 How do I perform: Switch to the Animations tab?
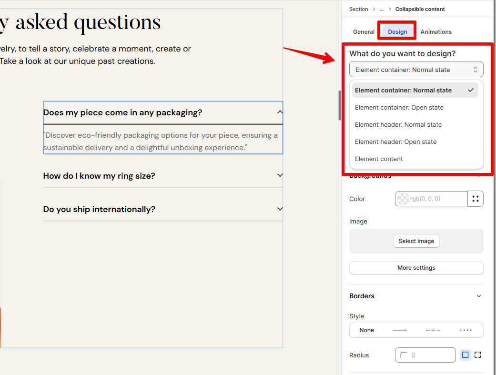tap(436, 31)
